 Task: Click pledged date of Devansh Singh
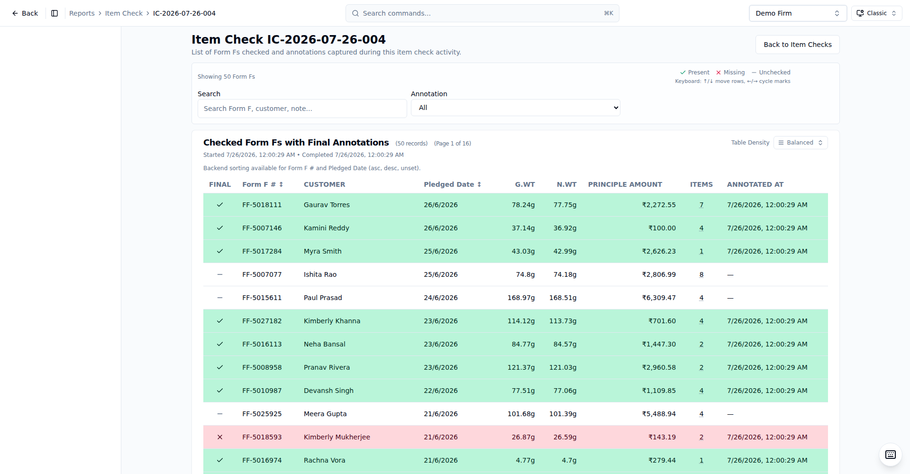click(x=441, y=391)
